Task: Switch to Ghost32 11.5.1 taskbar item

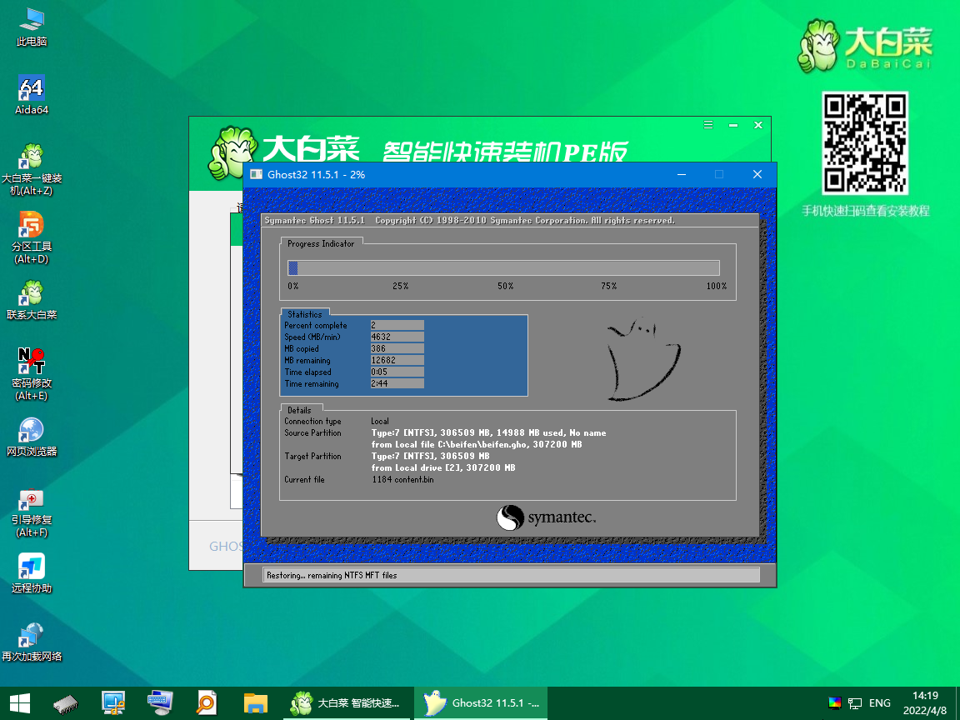Action: pyautogui.click(x=481, y=703)
